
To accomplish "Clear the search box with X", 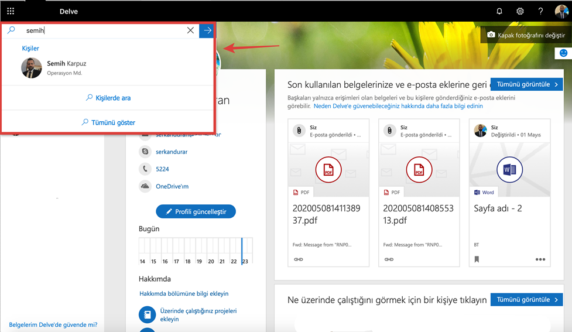I will [190, 30].
